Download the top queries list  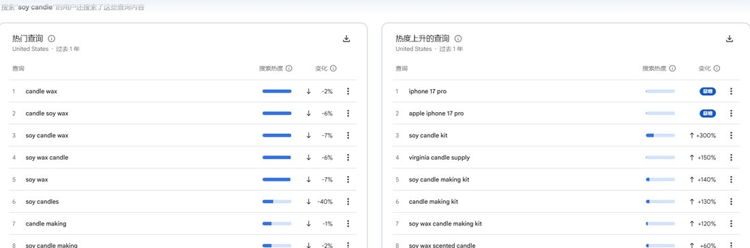point(347,39)
